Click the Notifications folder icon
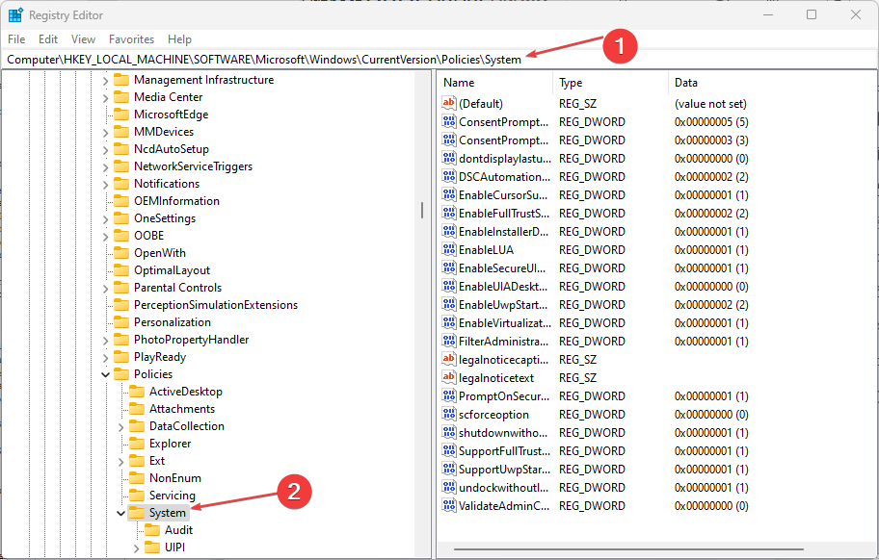879x560 pixels. pyautogui.click(x=121, y=184)
